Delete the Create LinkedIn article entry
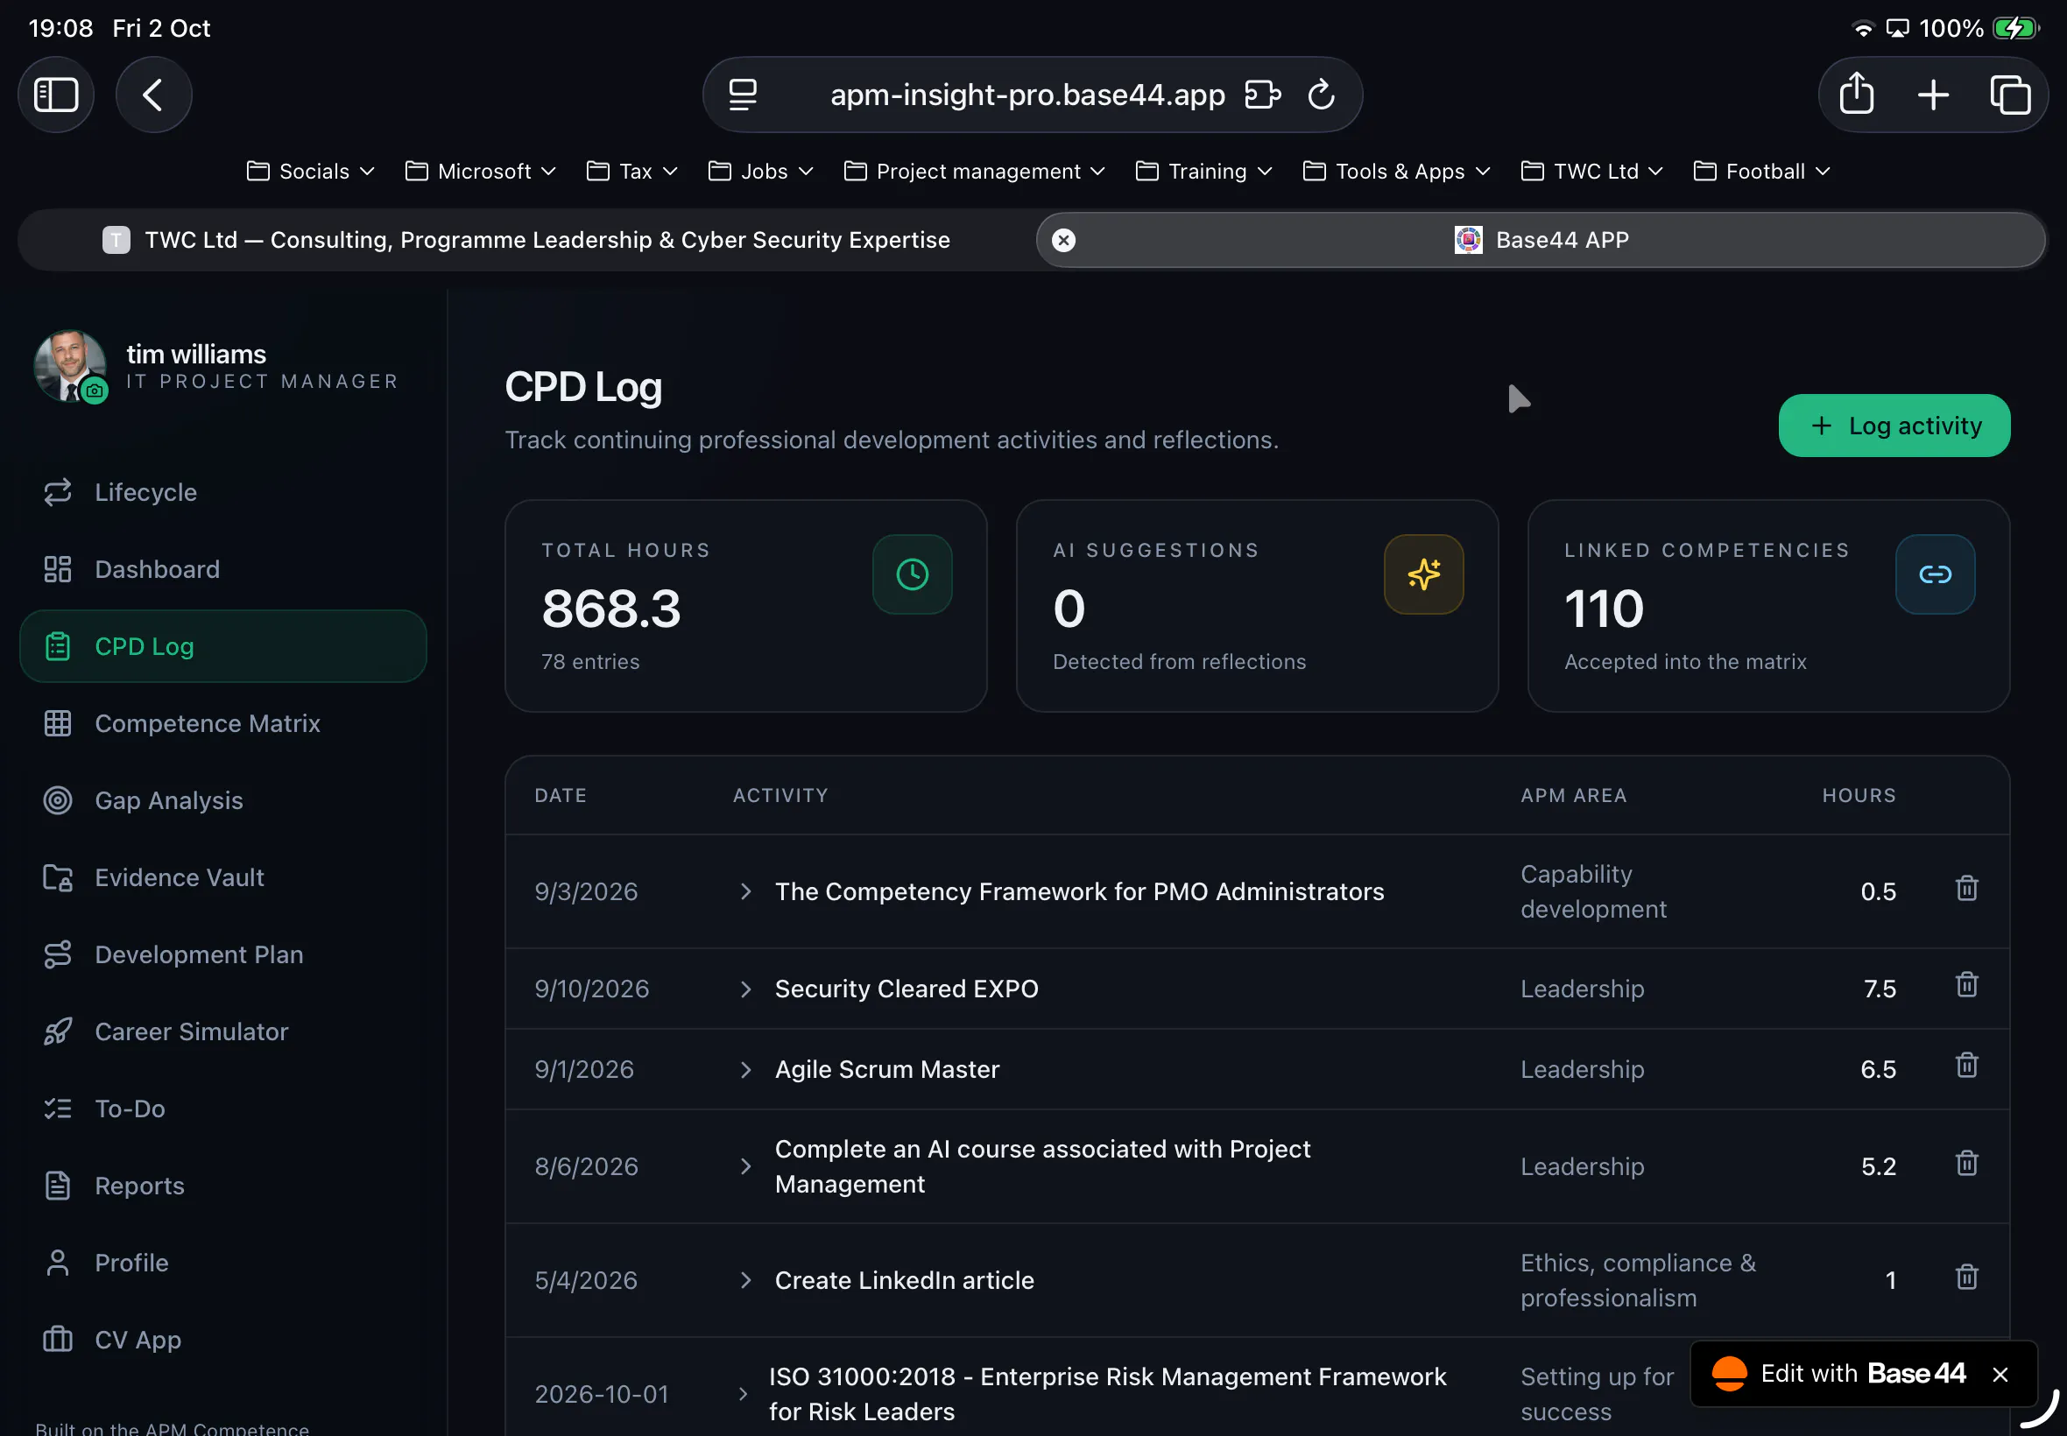 pyautogui.click(x=1967, y=1277)
